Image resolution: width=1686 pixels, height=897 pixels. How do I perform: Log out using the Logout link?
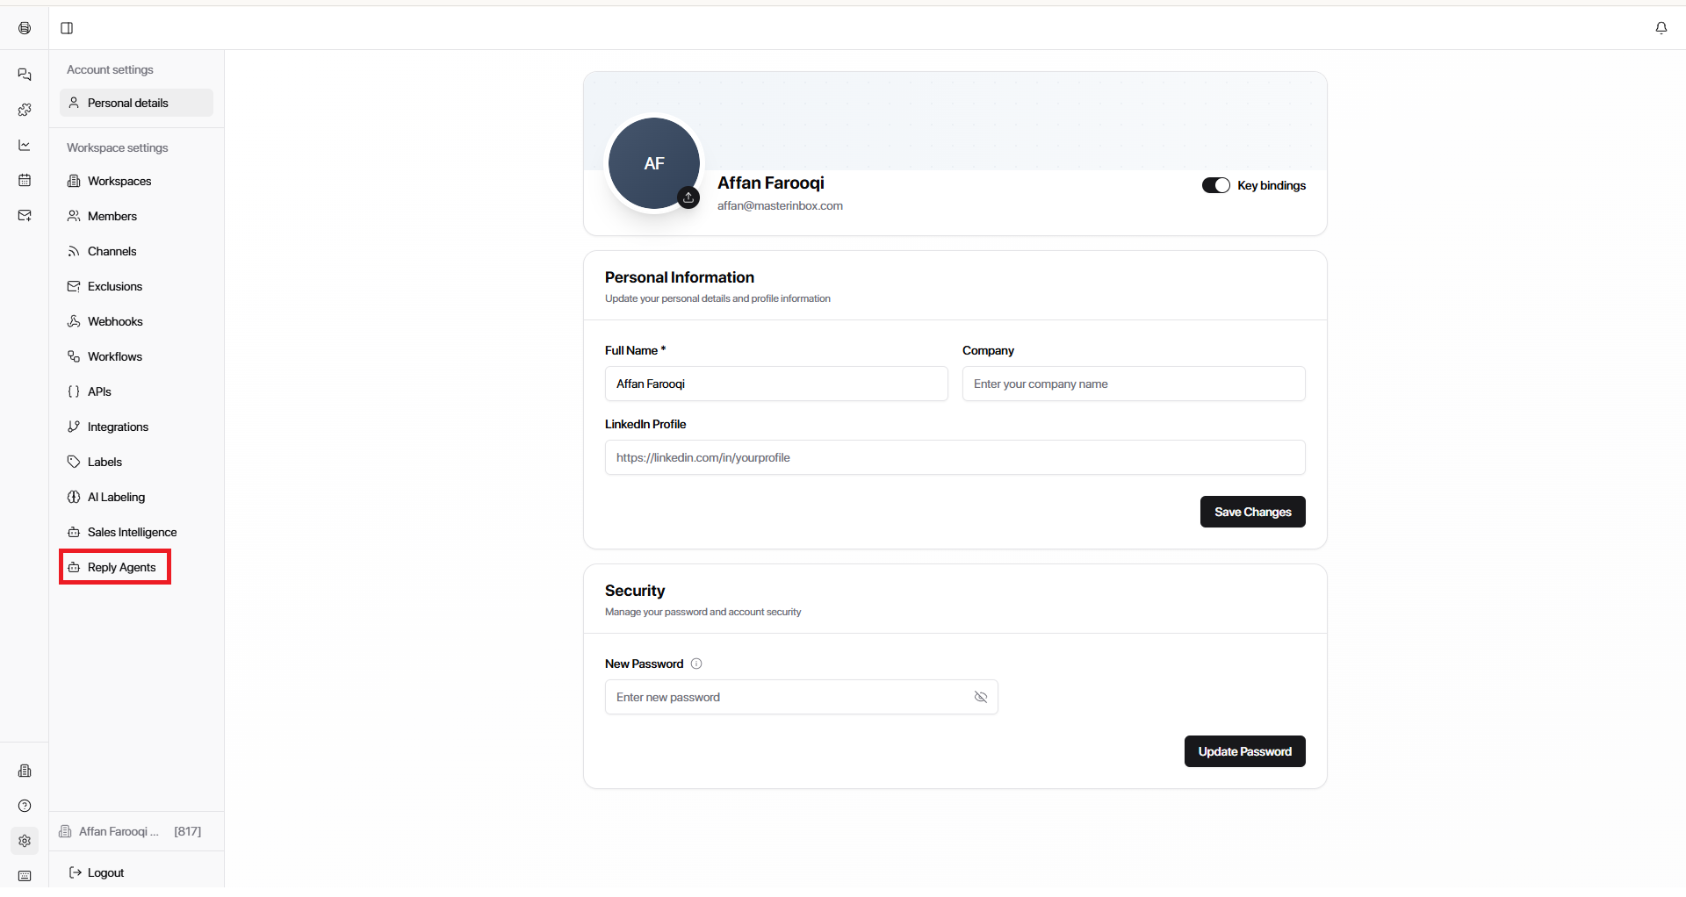[x=105, y=872]
